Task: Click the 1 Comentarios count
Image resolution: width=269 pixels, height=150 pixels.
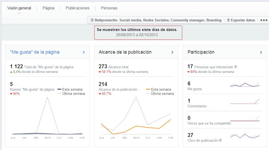Action: 189,101
